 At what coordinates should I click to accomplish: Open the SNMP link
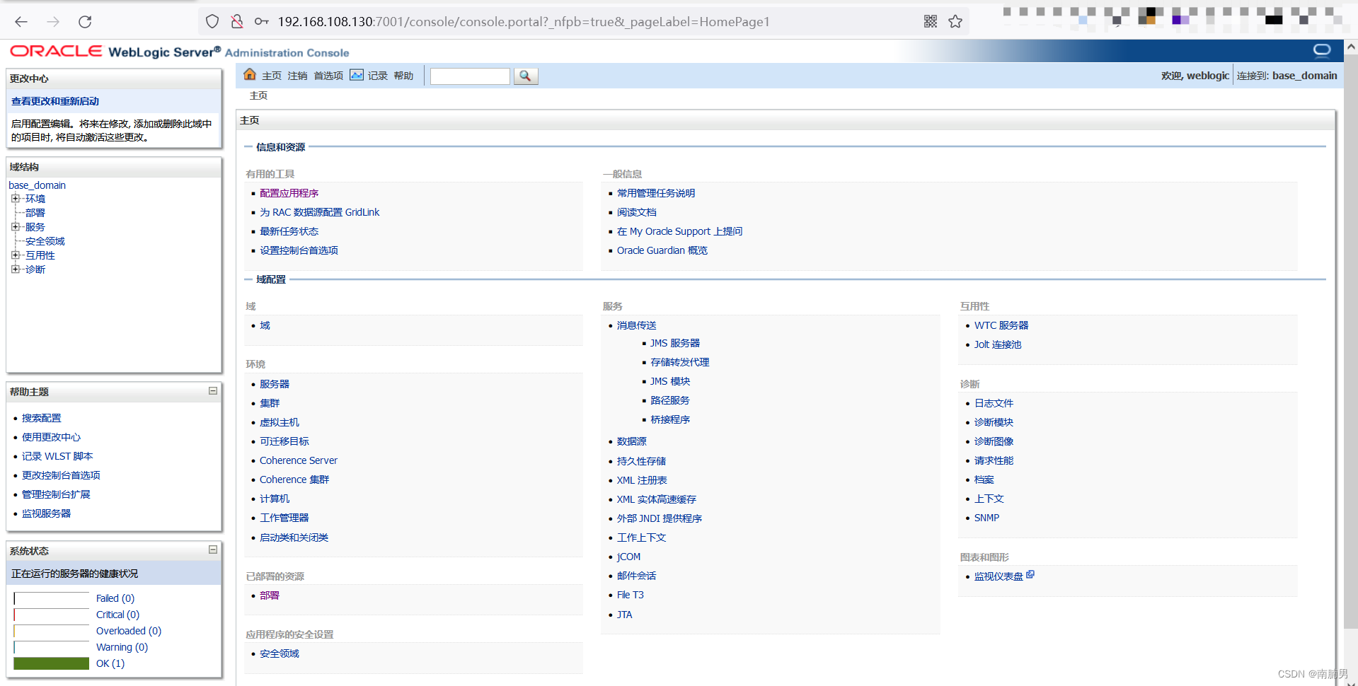click(986, 518)
